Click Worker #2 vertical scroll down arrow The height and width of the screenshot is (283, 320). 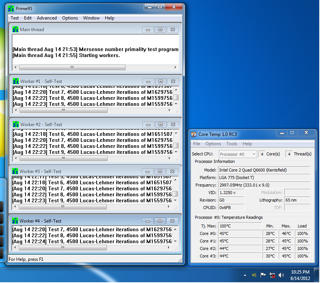[x=176, y=152]
